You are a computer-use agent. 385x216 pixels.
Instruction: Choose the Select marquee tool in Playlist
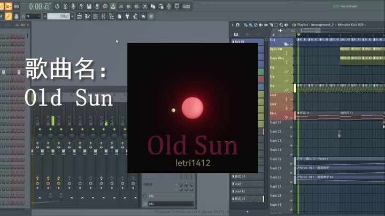click(x=276, y=25)
